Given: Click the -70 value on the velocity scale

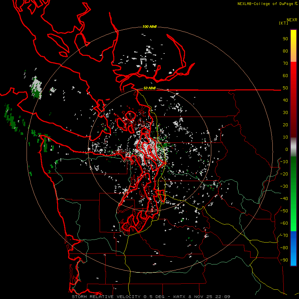Looking at the screenshot, I should tap(284, 236).
